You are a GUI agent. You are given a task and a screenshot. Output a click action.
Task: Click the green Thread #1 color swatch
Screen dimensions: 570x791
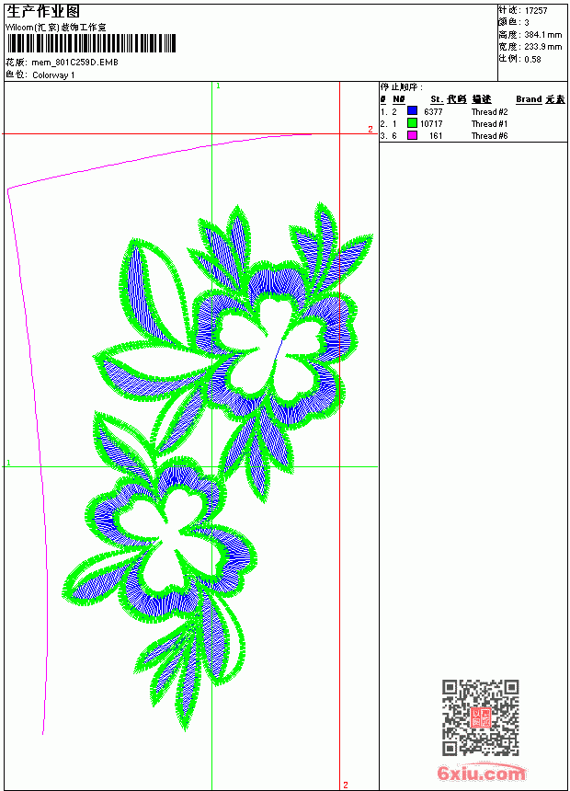click(412, 123)
